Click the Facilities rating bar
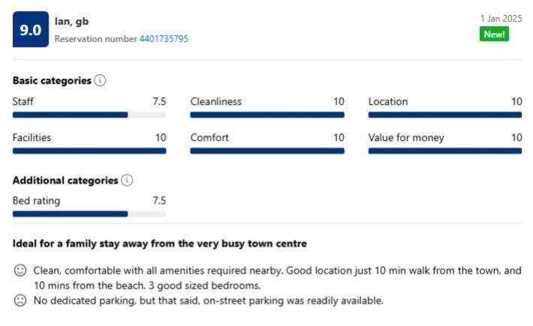The height and width of the screenshot is (326, 533). pyautogui.click(x=89, y=151)
